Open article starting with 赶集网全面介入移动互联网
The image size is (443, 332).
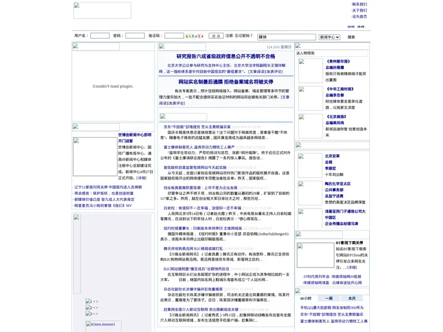tap(201, 310)
